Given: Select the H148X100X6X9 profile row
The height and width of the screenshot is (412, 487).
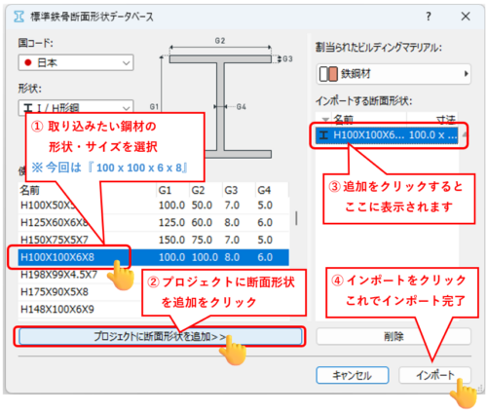Looking at the screenshot, I should click(x=154, y=309).
